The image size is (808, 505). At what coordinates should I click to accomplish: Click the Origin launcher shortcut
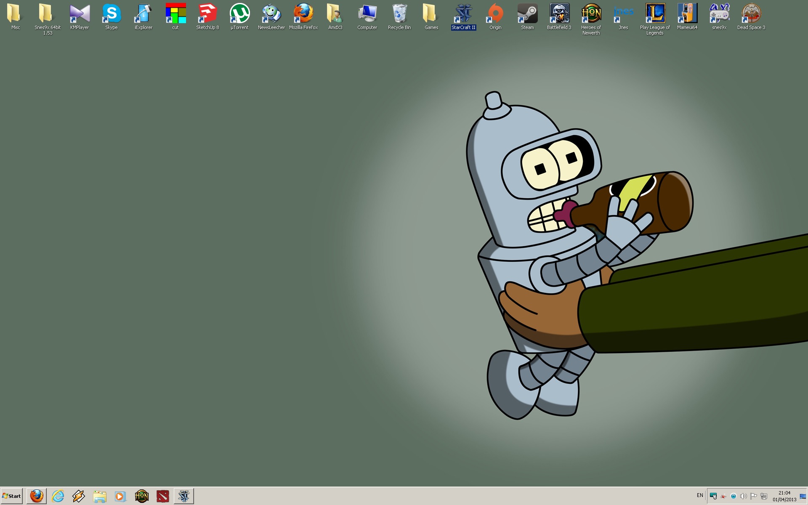tap(495, 14)
